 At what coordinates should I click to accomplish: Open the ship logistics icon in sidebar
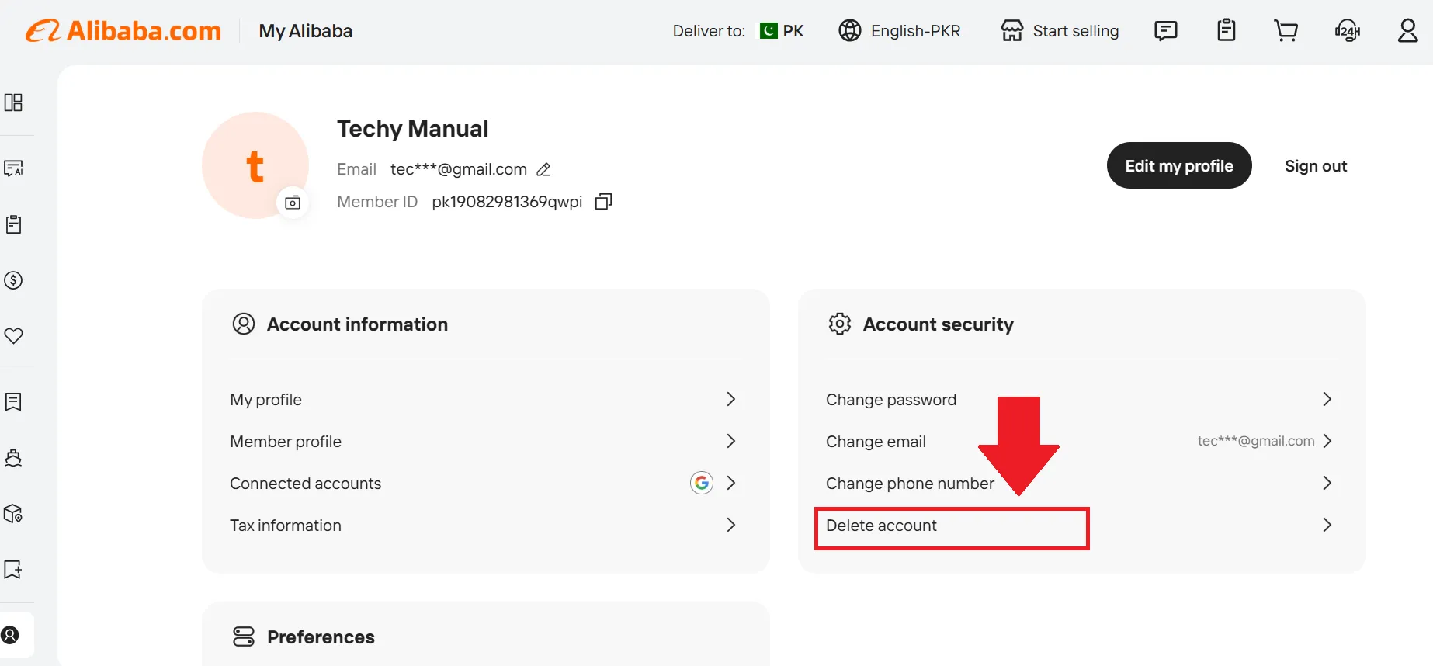[13, 457]
